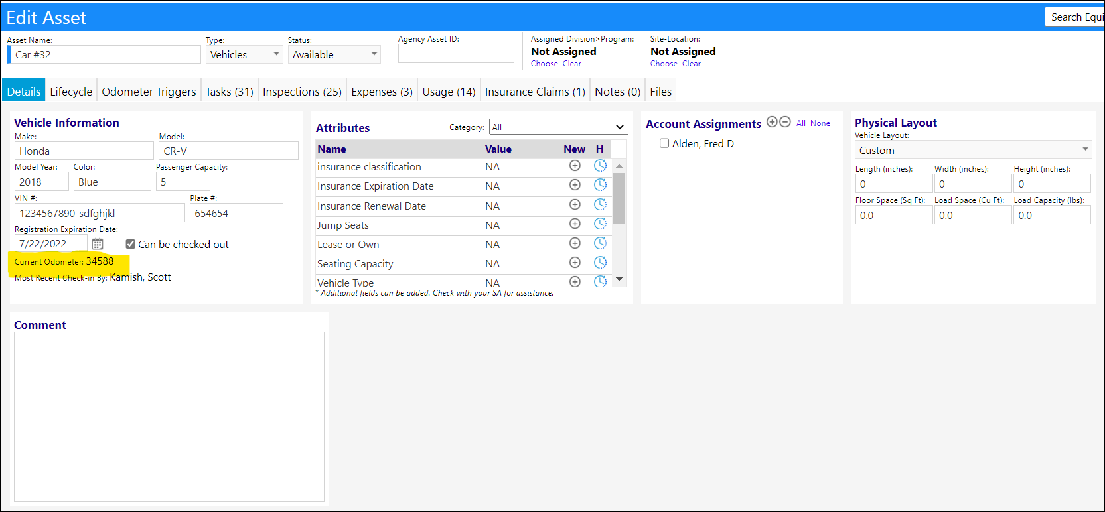This screenshot has width=1105, height=512.
Task: Select All account assignments link
Action: [x=801, y=123]
